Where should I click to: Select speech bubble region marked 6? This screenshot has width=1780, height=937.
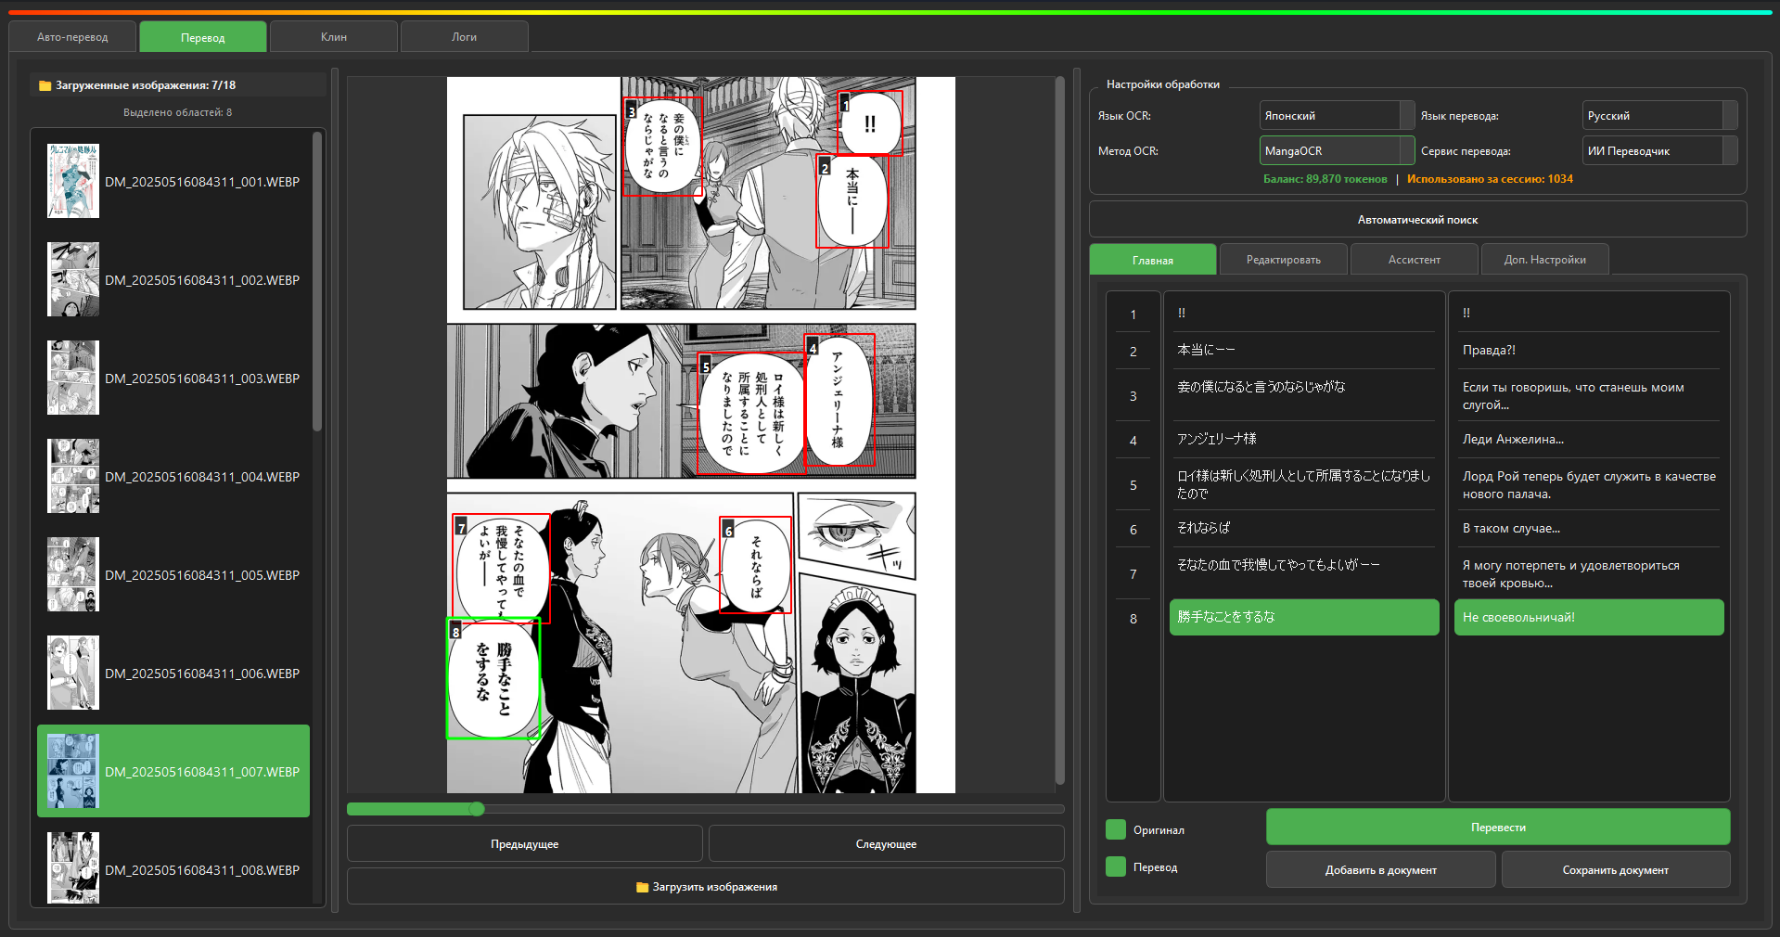click(x=756, y=565)
